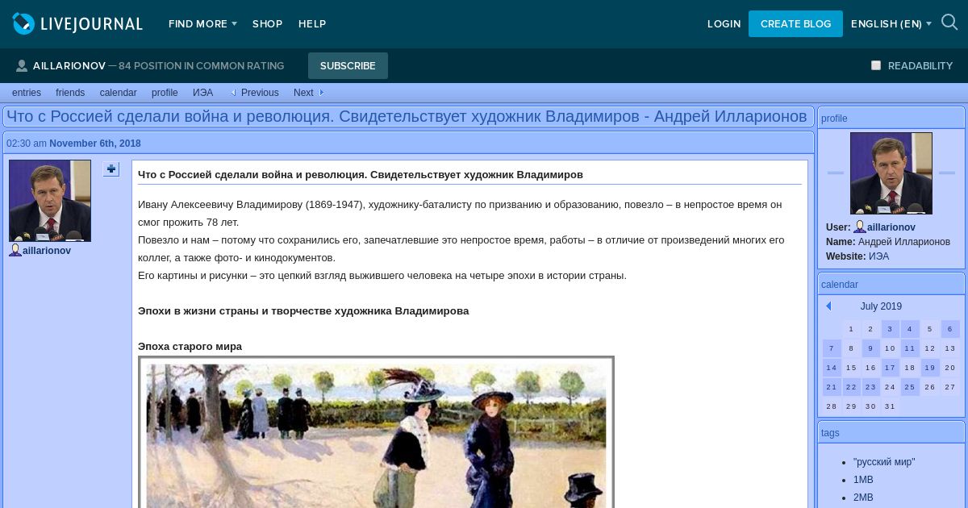Open the profile tab in navigation
968x508 pixels.
pos(165,93)
